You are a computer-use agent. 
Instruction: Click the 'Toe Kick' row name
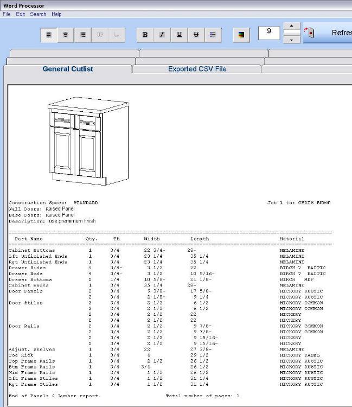coord(21,355)
